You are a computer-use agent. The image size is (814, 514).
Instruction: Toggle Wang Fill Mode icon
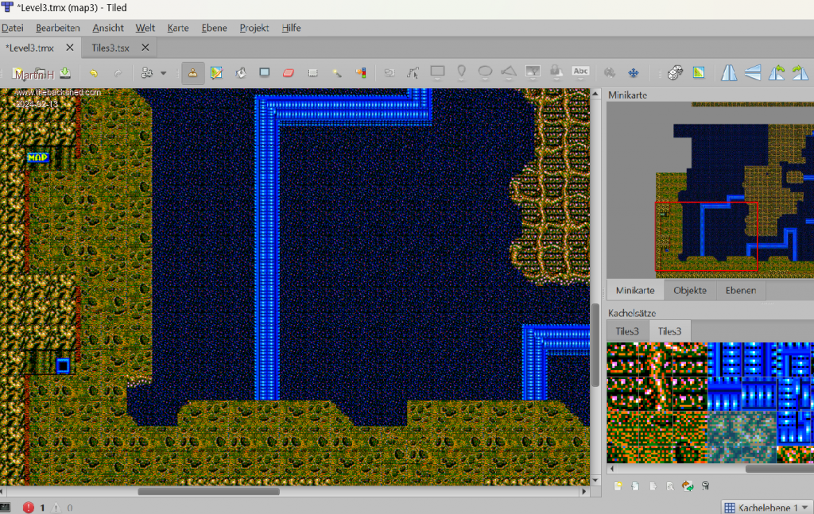(x=698, y=73)
